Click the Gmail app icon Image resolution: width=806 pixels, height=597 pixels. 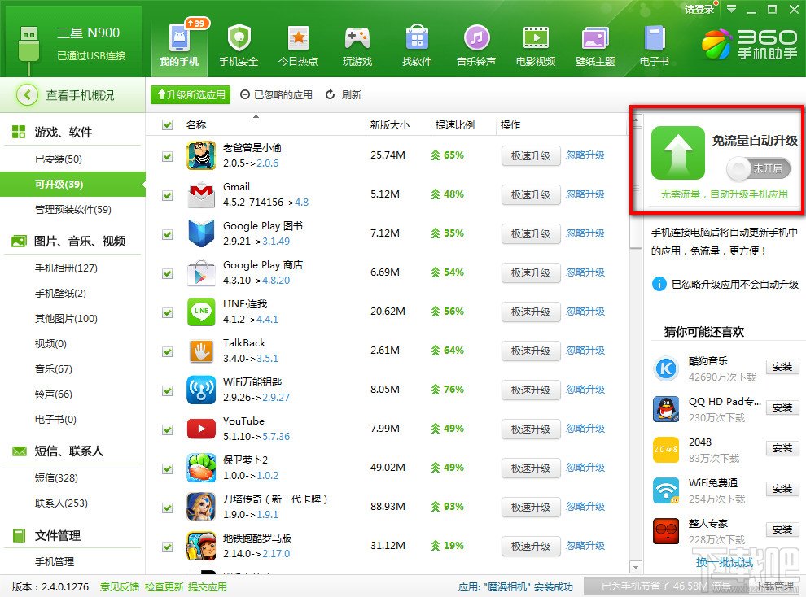click(x=201, y=194)
